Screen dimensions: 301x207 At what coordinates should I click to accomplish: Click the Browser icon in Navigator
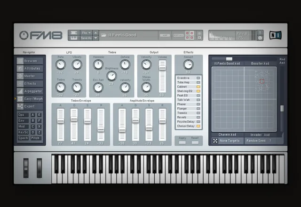[20, 61]
